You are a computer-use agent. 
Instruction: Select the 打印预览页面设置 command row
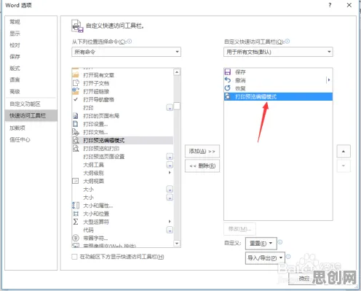(x=122, y=157)
